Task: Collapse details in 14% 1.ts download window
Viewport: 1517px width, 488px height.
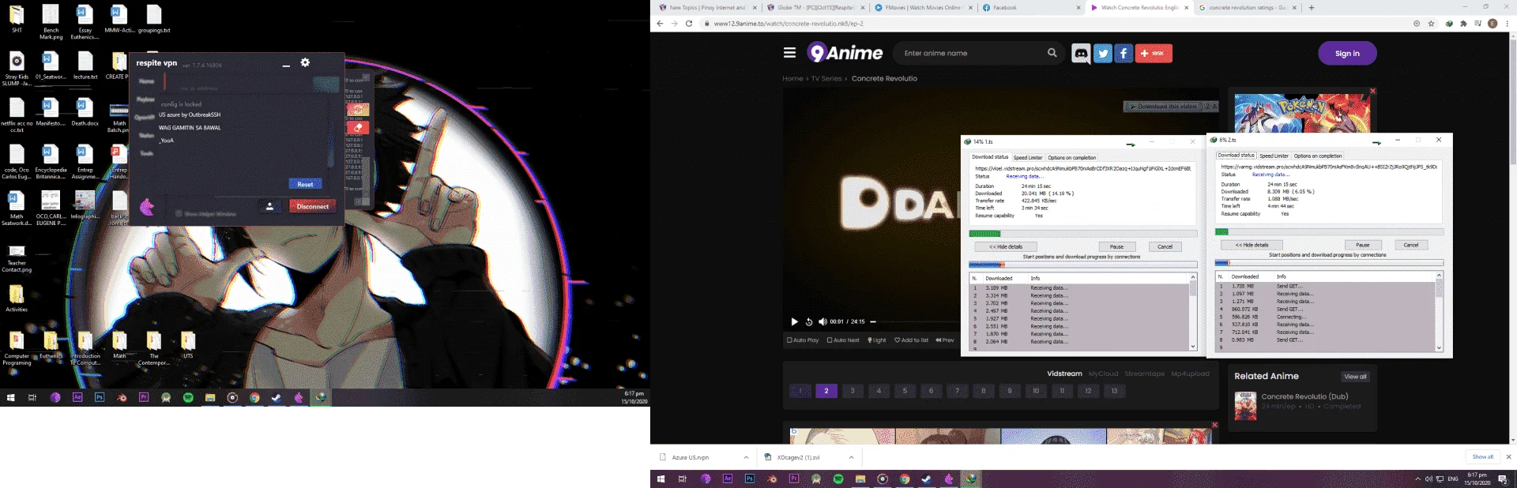Action: [x=1006, y=246]
